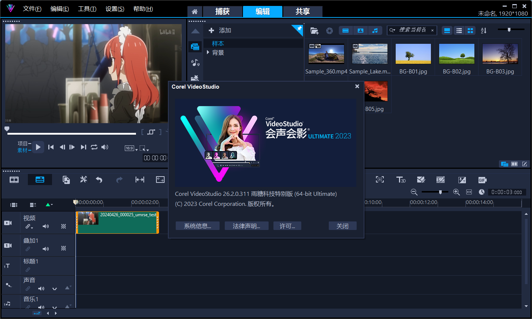Toggle repeat playback in preview
This screenshot has width=532, height=319.
[94, 147]
